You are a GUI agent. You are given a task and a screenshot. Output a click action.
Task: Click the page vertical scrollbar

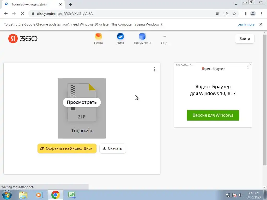265,100
